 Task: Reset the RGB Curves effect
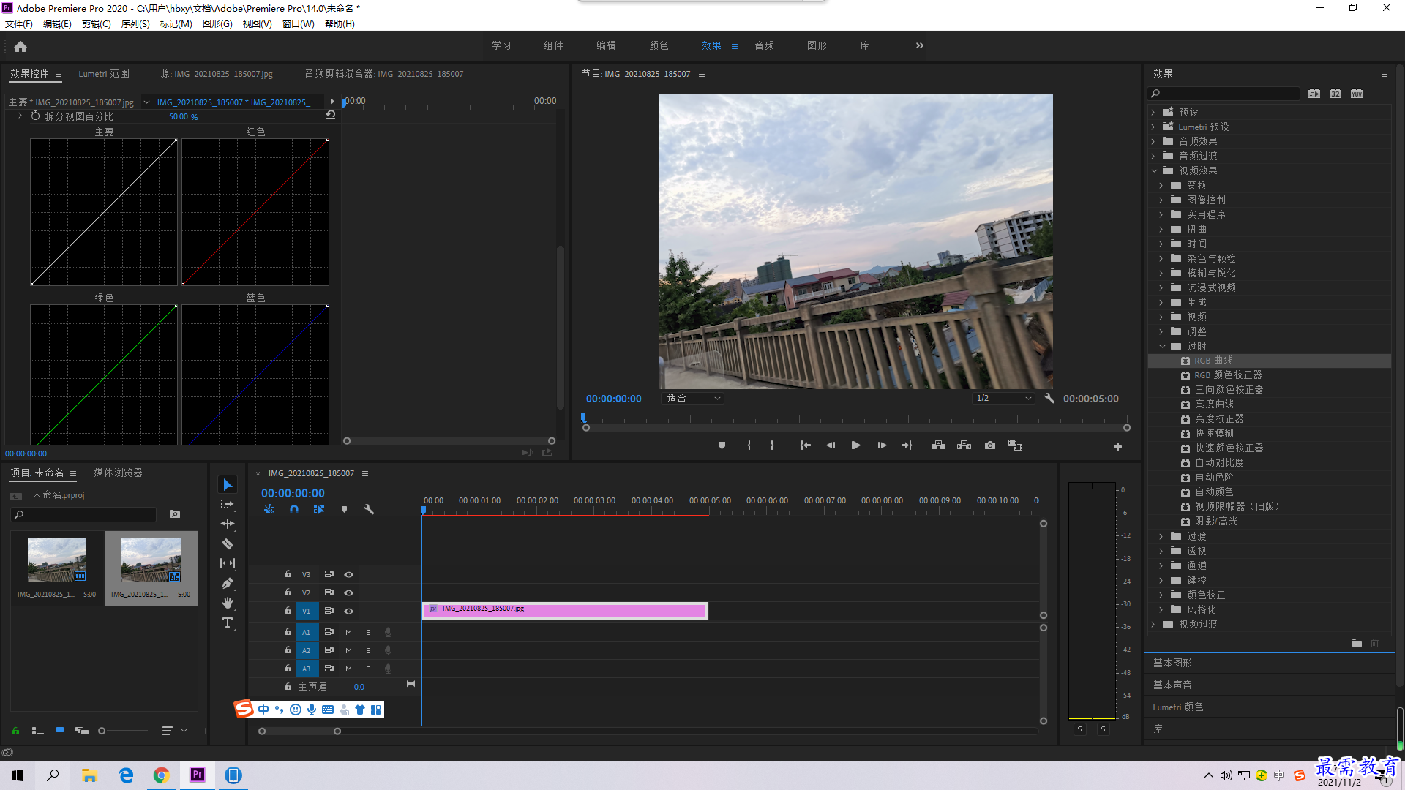pyautogui.click(x=330, y=115)
